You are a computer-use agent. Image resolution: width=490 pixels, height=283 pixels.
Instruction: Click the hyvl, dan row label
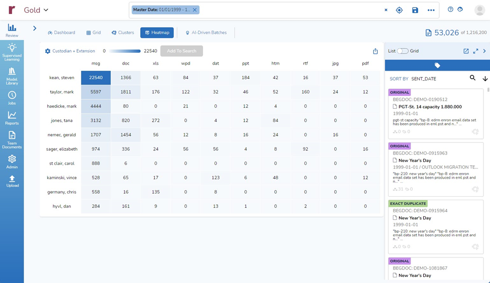click(x=61, y=206)
